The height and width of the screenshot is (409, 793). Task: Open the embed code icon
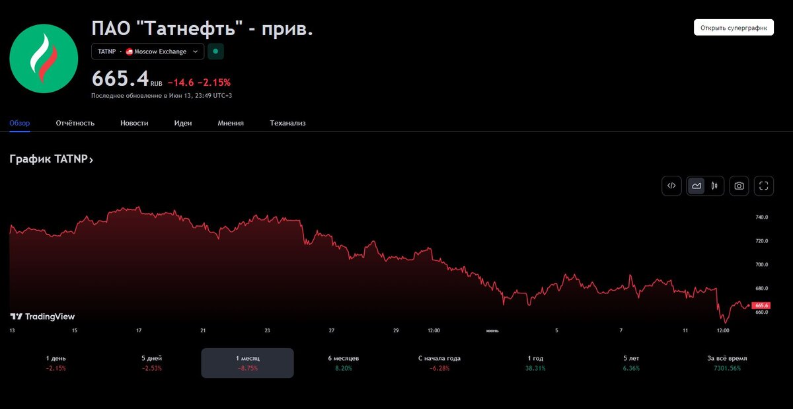click(671, 186)
